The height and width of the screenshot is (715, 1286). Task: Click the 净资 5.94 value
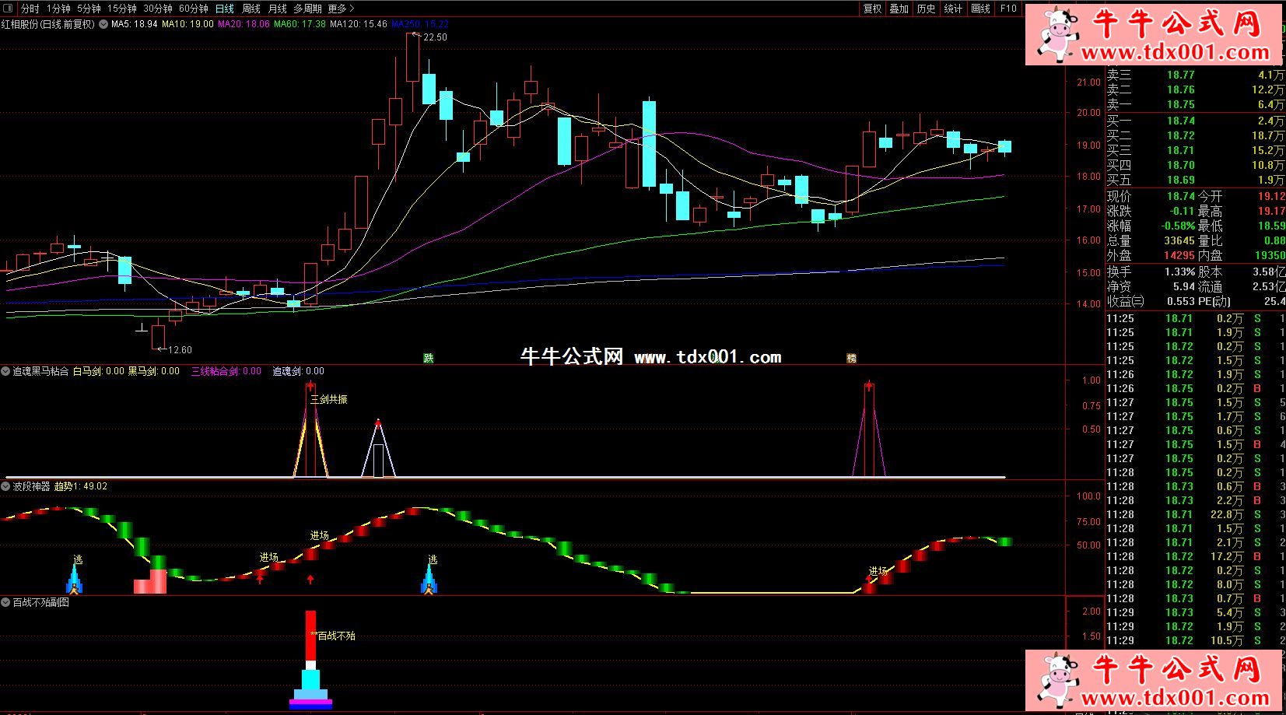1184,286
